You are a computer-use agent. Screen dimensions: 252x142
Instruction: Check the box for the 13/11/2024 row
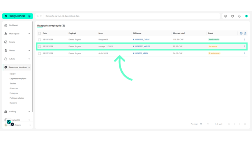click(x=40, y=47)
